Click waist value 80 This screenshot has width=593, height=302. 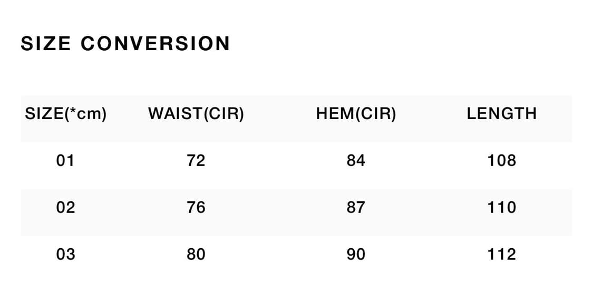[x=196, y=254]
